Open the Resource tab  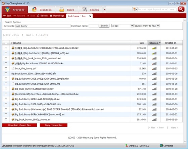coord(15,9)
